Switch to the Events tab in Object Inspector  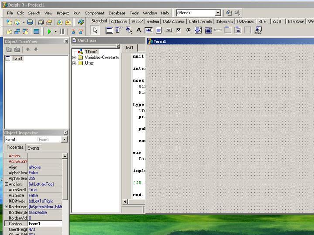tap(34, 148)
